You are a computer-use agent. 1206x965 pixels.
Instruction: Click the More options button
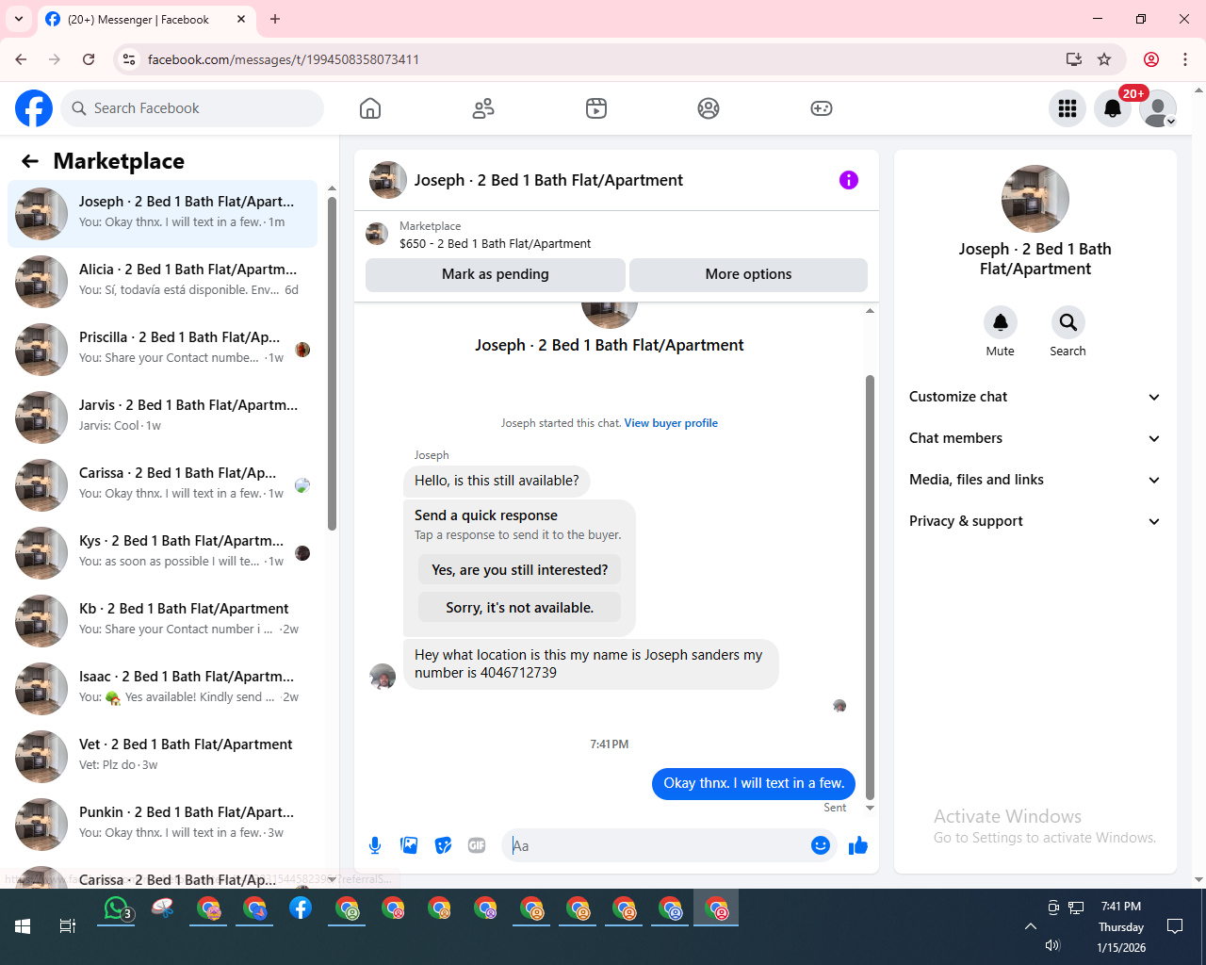(x=748, y=274)
